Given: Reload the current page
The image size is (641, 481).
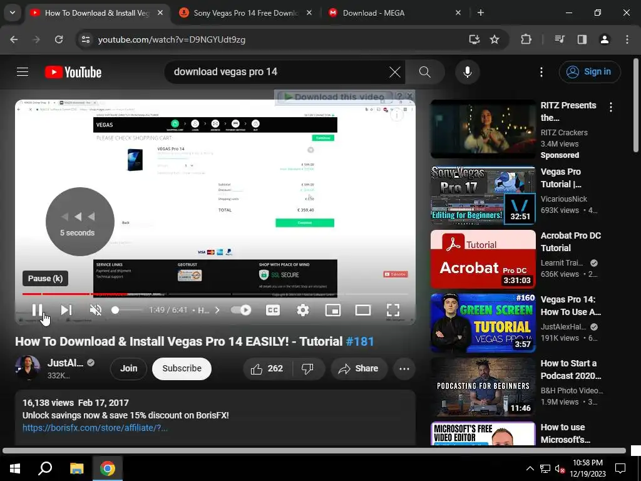Looking at the screenshot, I should pyautogui.click(x=59, y=39).
